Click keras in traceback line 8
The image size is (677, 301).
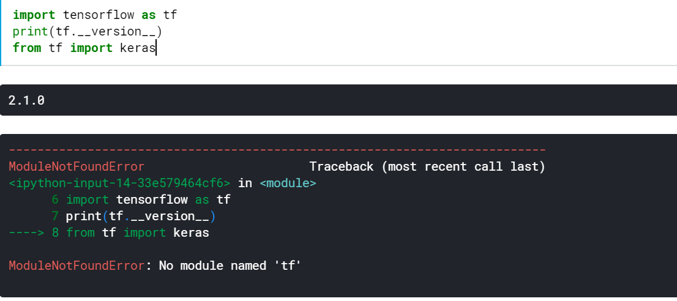coord(191,232)
